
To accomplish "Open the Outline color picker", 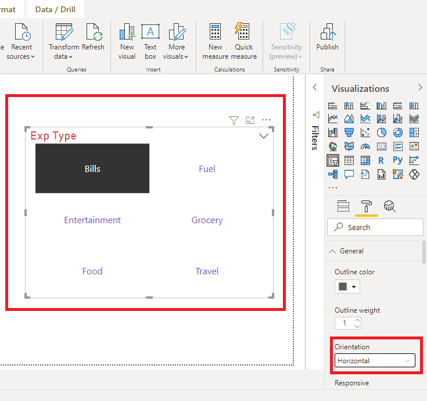I will [x=346, y=287].
